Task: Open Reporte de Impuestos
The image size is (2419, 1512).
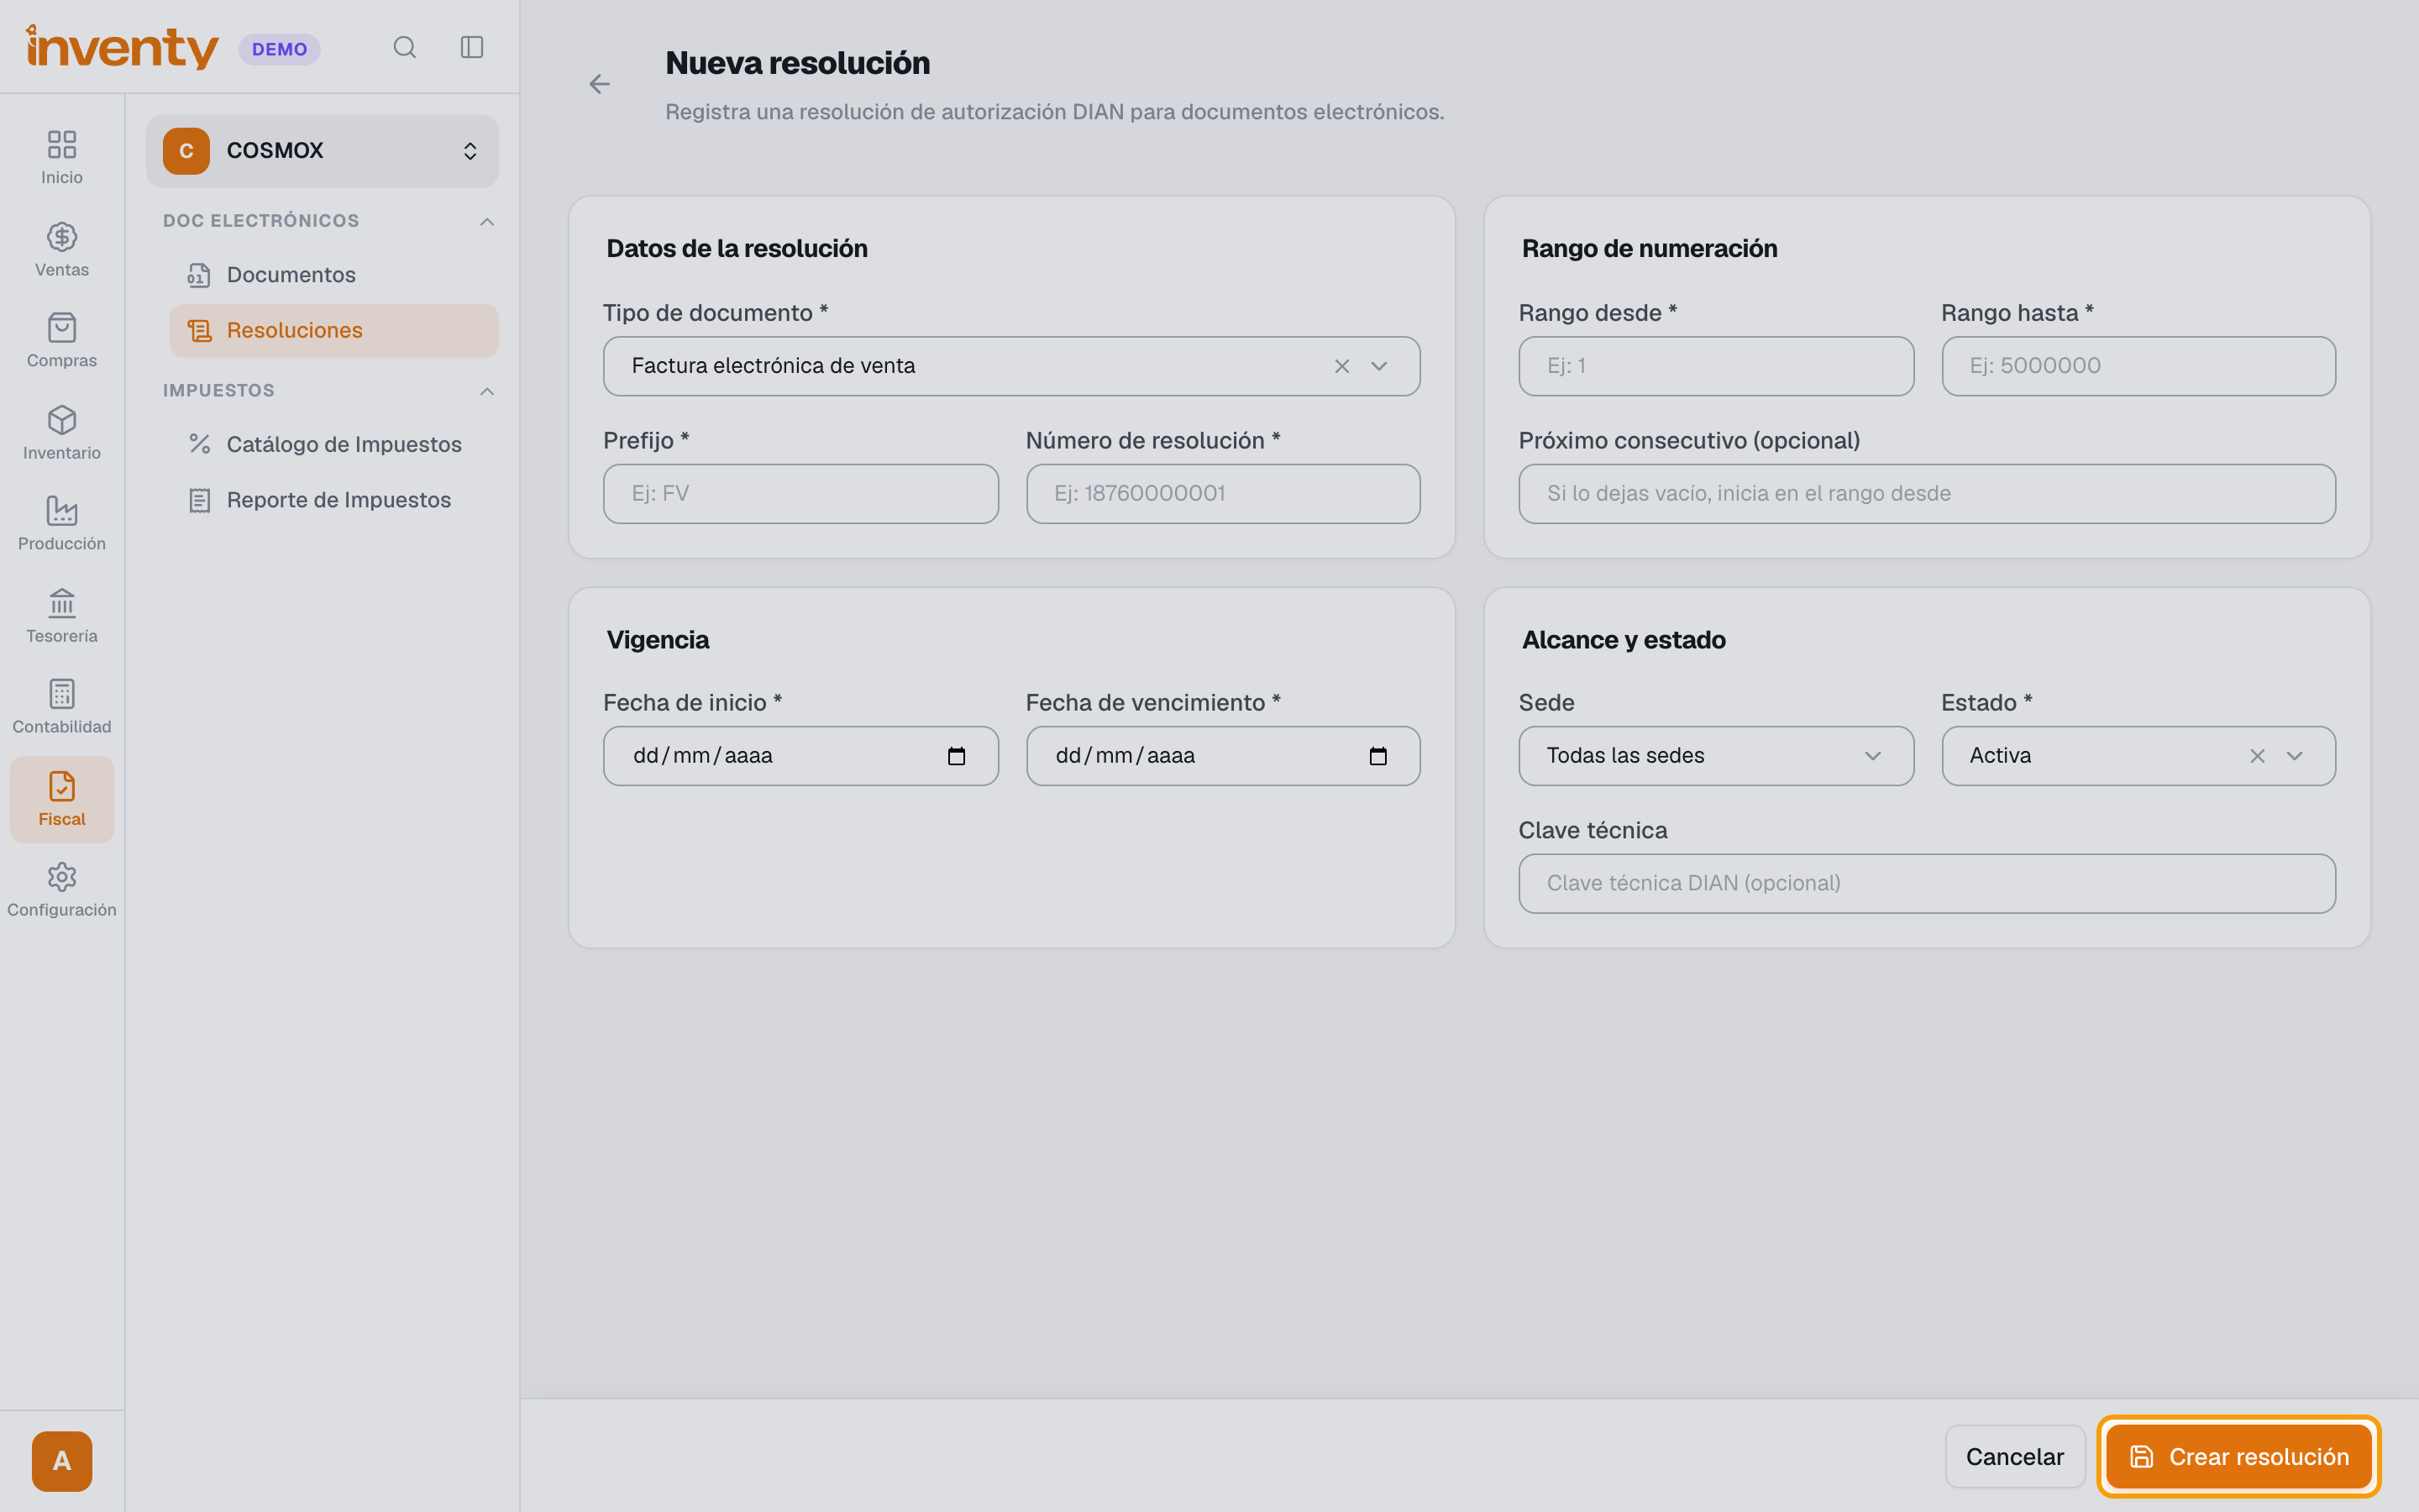Action: coord(333,500)
